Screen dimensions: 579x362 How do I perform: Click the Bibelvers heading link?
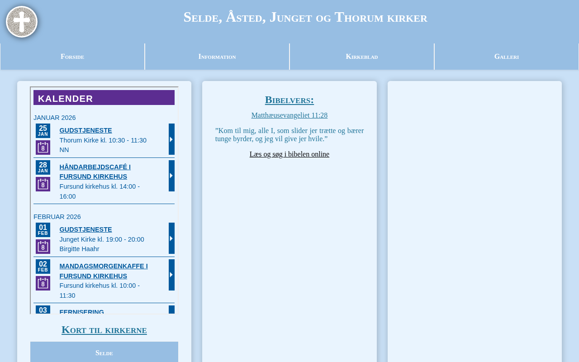(289, 100)
